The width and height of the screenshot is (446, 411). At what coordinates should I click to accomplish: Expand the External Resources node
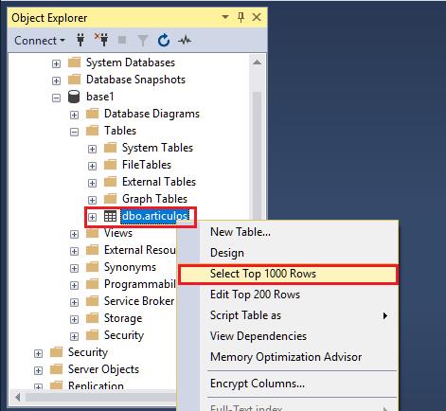74,251
